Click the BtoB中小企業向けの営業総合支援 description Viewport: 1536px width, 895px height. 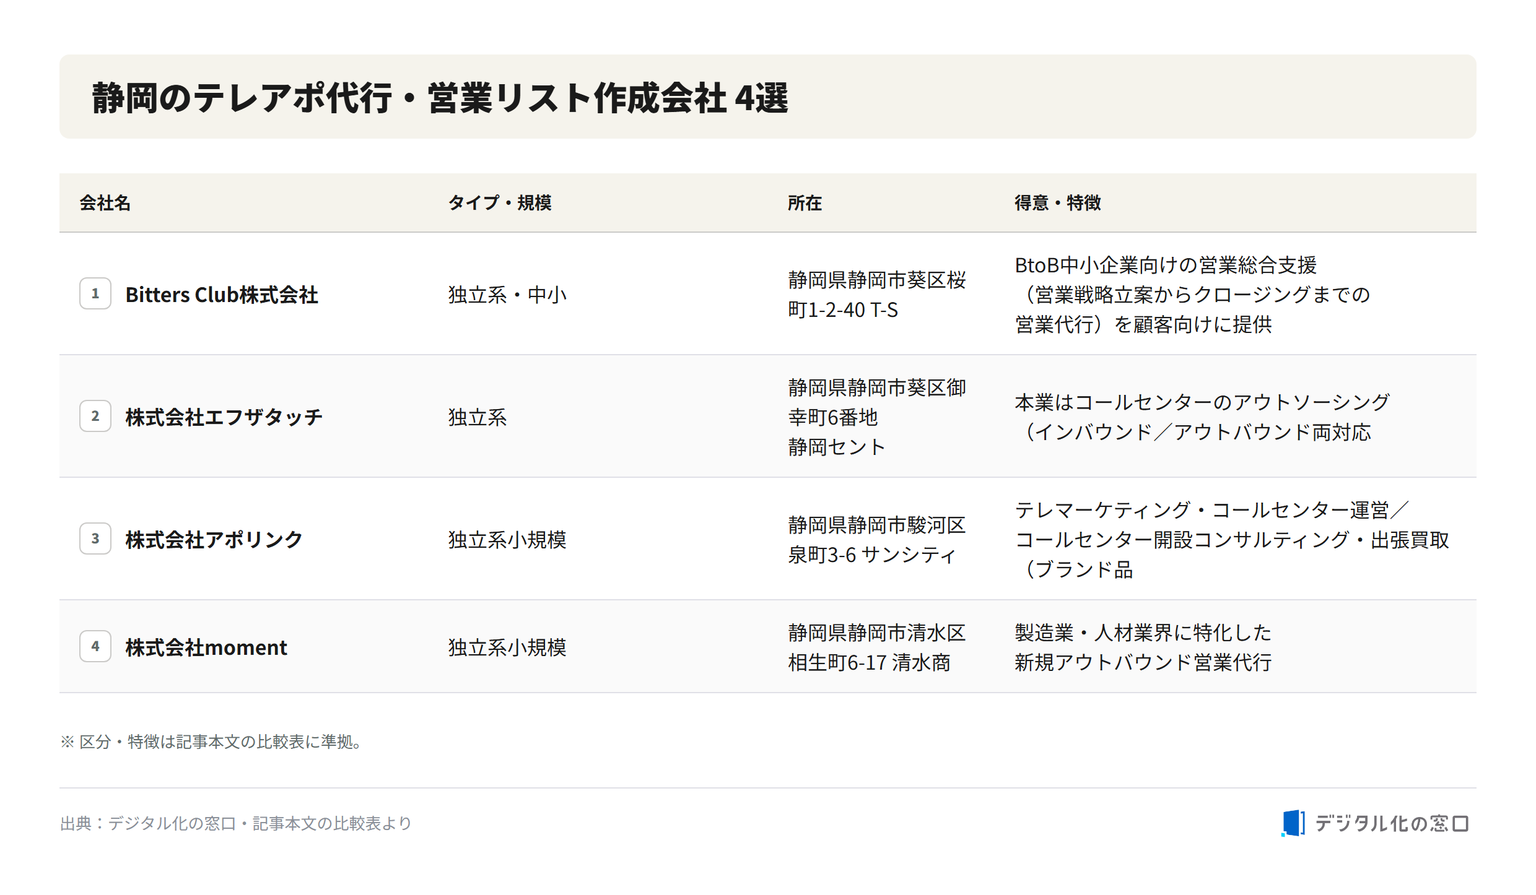pyautogui.click(x=1192, y=295)
